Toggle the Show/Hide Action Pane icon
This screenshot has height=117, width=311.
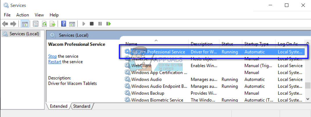[72, 24]
